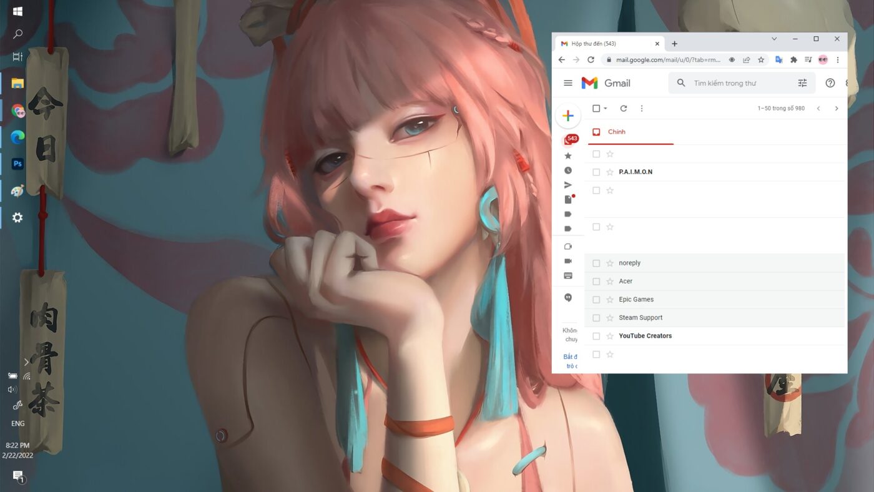Screen dimensions: 874x492
Task: Open File Explorer from the taskbar
Action: (x=17, y=84)
